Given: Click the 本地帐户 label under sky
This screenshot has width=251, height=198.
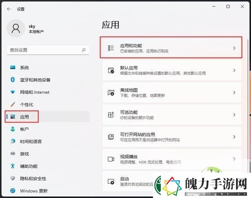Looking at the screenshot, I should point(36,32).
